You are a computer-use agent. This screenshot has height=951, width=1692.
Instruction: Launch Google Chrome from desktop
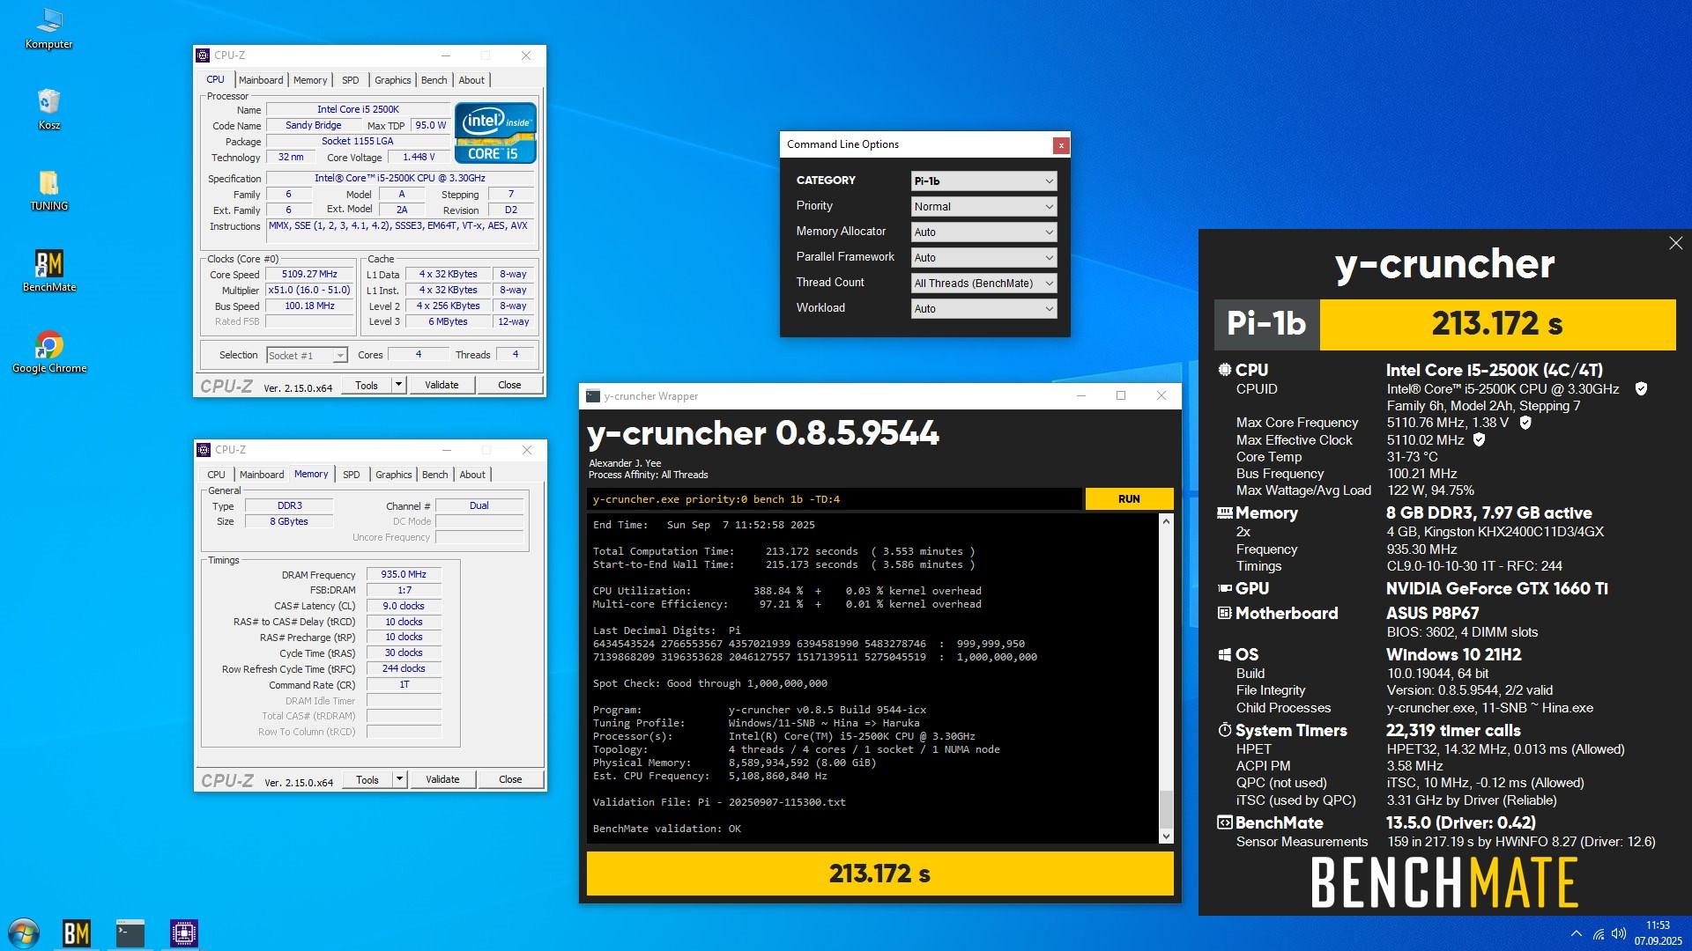pos(48,345)
